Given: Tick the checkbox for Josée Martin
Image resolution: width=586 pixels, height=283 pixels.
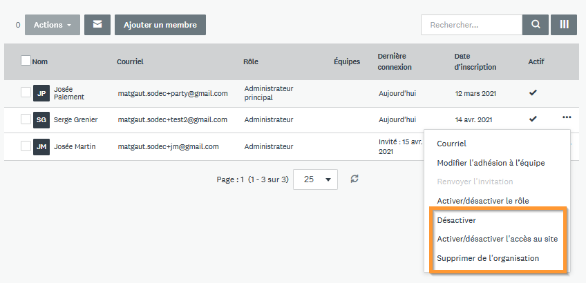Looking at the screenshot, I should pos(26,146).
